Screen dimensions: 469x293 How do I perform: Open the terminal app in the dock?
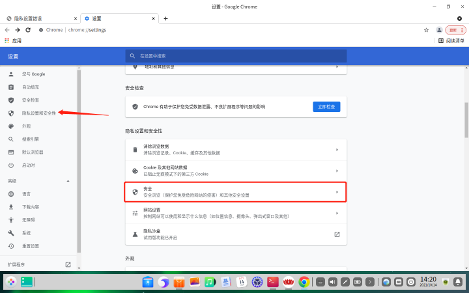(273, 282)
